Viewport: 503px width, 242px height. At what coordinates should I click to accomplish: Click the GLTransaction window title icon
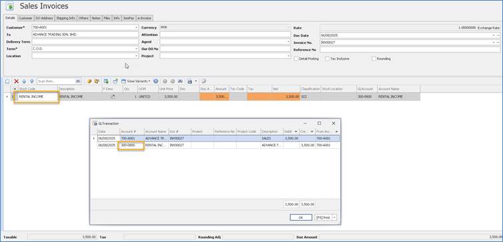(x=95, y=124)
